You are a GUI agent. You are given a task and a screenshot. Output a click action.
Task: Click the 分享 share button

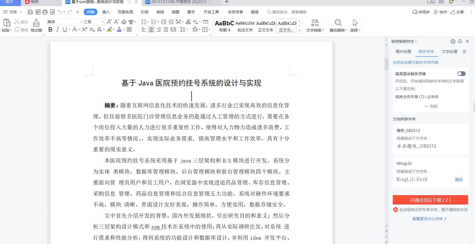(457, 12)
